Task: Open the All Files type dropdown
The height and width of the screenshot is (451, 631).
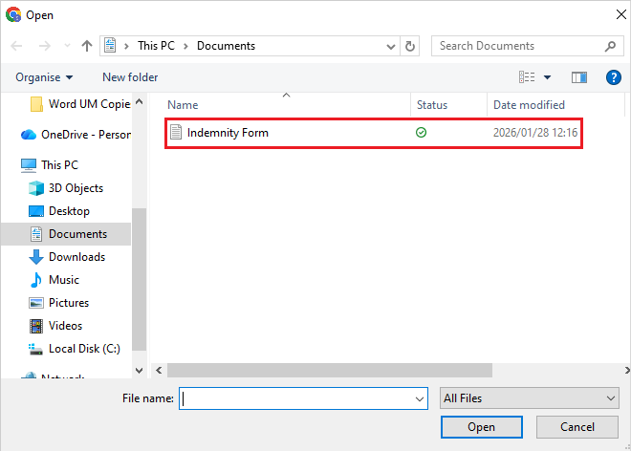Action: click(529, 397)
